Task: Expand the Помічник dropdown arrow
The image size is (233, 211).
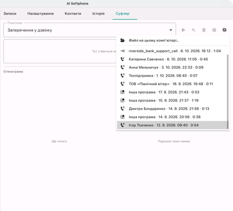Action: click(171, 30)
